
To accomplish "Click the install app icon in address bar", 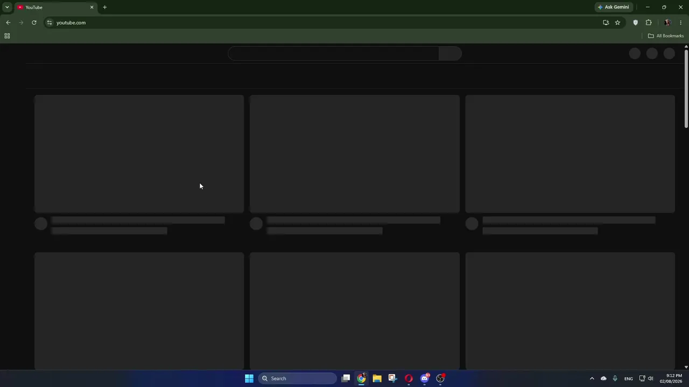I will coord(606,23).
